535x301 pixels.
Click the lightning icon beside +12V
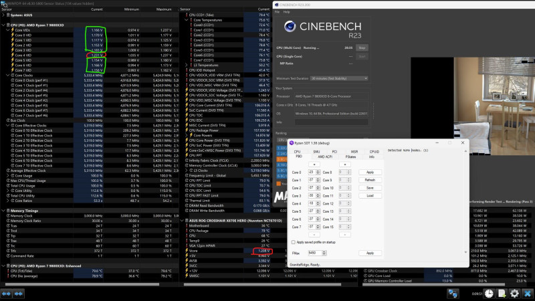[x=187, y=271]
